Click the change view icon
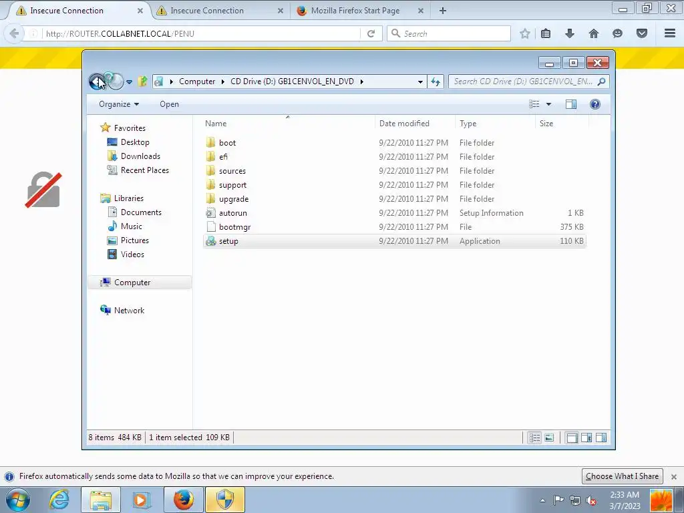684x513 pixels. coord(534,104)
